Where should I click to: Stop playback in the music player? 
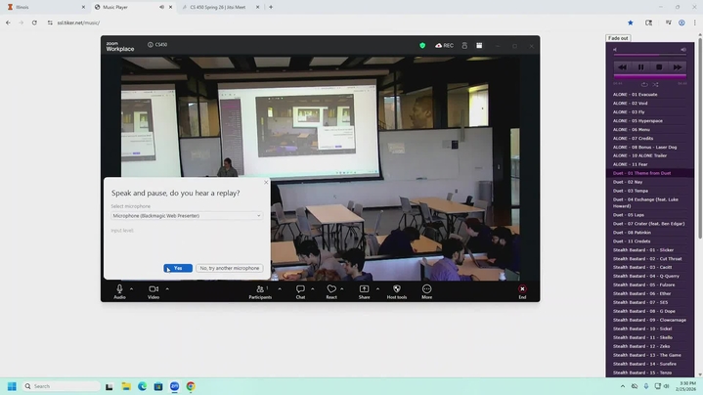659,67
